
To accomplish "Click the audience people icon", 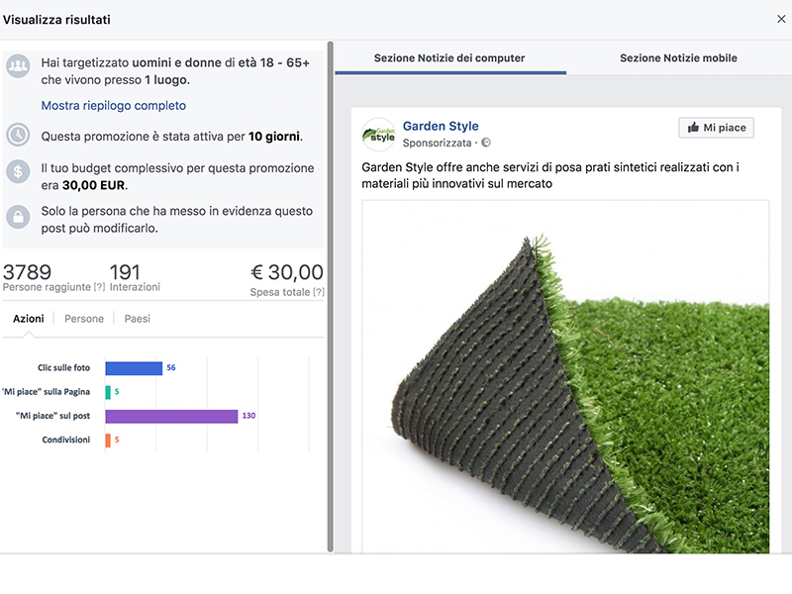I will click(18, 66).
